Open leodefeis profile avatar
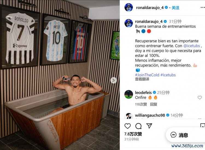Image resolution: width=205 pixels, height=150 pixels. point(129,94)
